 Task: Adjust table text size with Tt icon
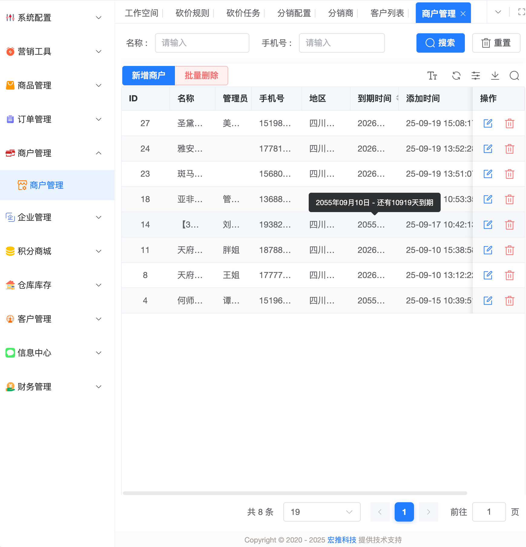(x=432, y=76)
